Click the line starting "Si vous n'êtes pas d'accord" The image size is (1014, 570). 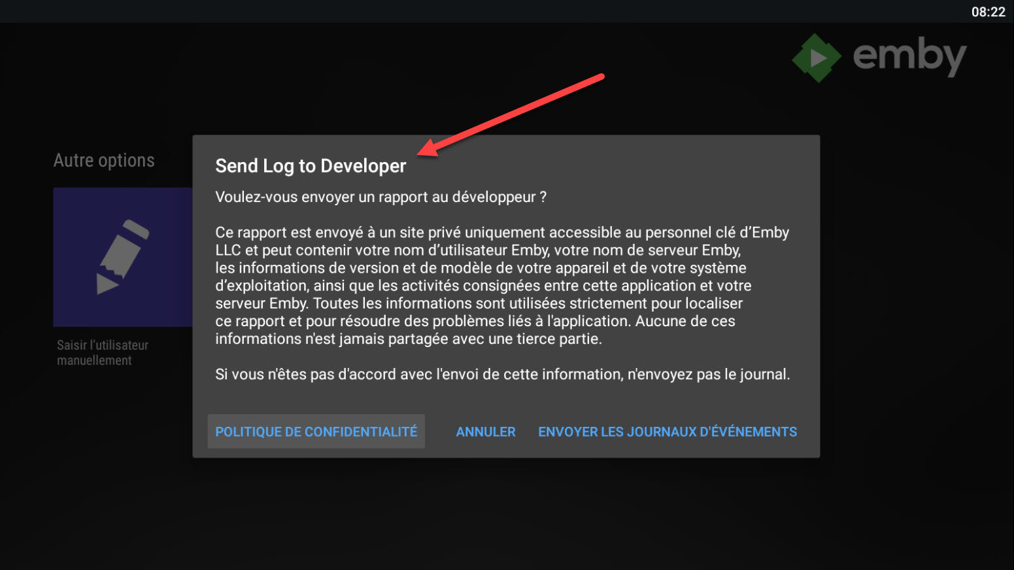(x=503, y=375)
